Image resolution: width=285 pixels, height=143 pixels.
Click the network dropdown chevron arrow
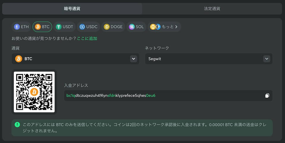pos(267,59)
